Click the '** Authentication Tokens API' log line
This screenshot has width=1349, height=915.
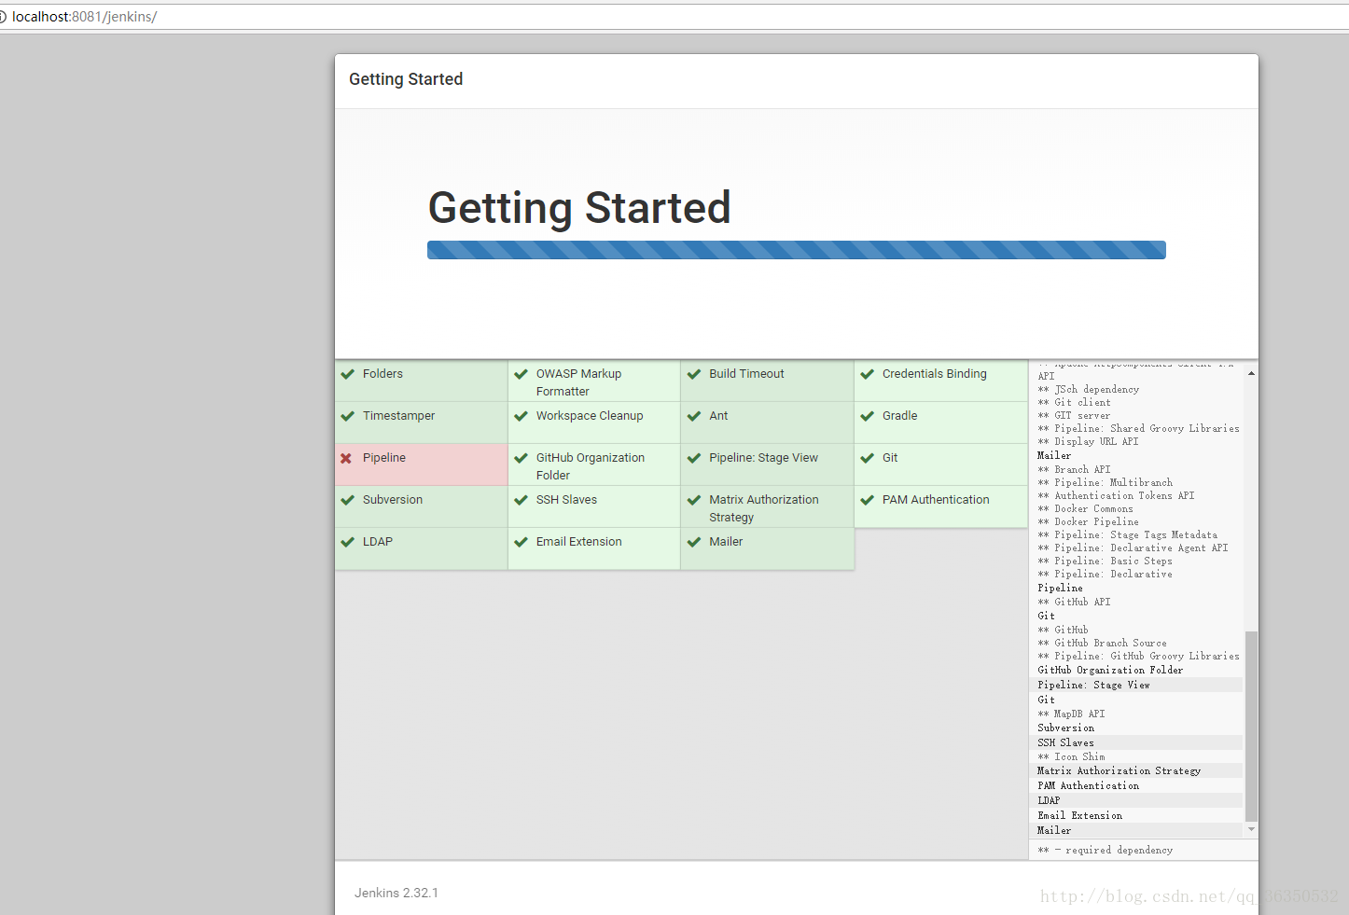[x=1117, y=496]
